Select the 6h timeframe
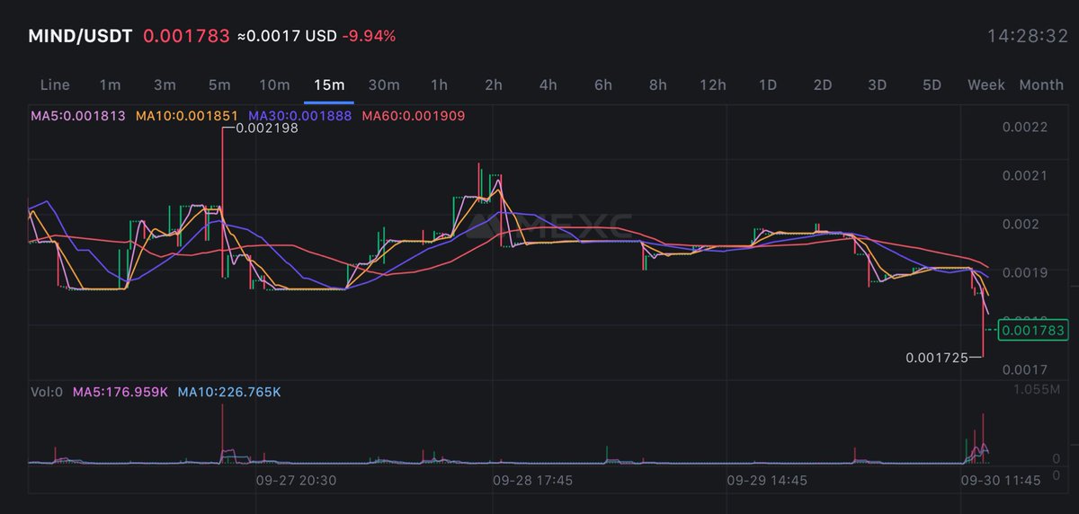 tap(603, 84)
